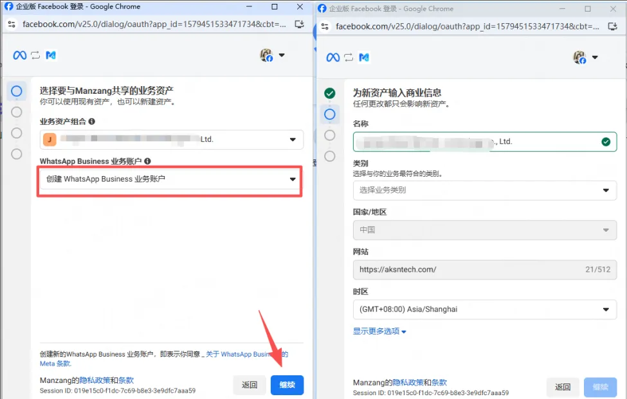Click 21/512 character counter

point(598,270)
